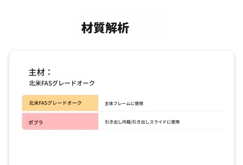Select the pink ポプラ table cell
This screenshot has width=243, height=165.
click(x=60, y=121)
